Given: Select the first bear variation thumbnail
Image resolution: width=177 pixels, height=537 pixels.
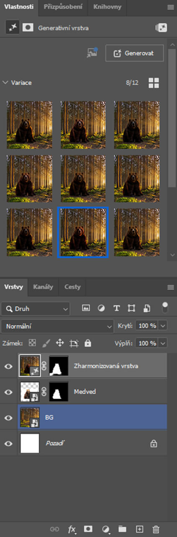Looking at the screenshot, I should [29, 125].
